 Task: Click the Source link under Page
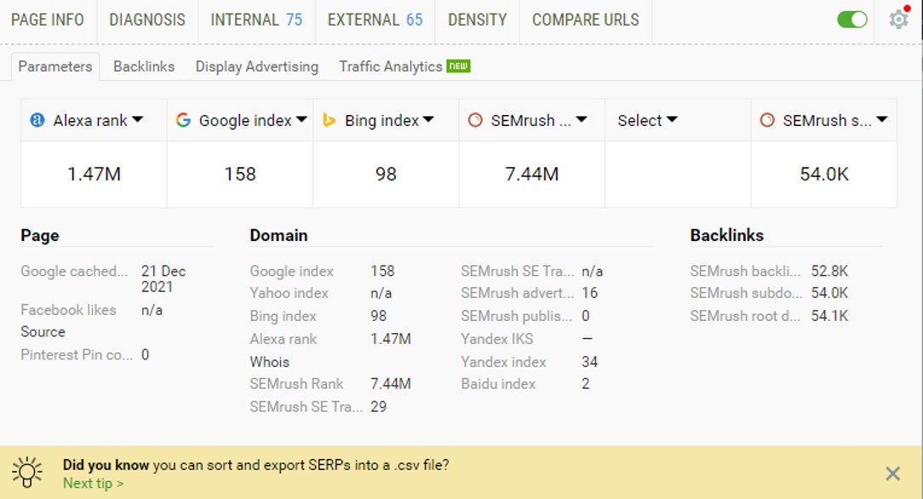(43, 332)
